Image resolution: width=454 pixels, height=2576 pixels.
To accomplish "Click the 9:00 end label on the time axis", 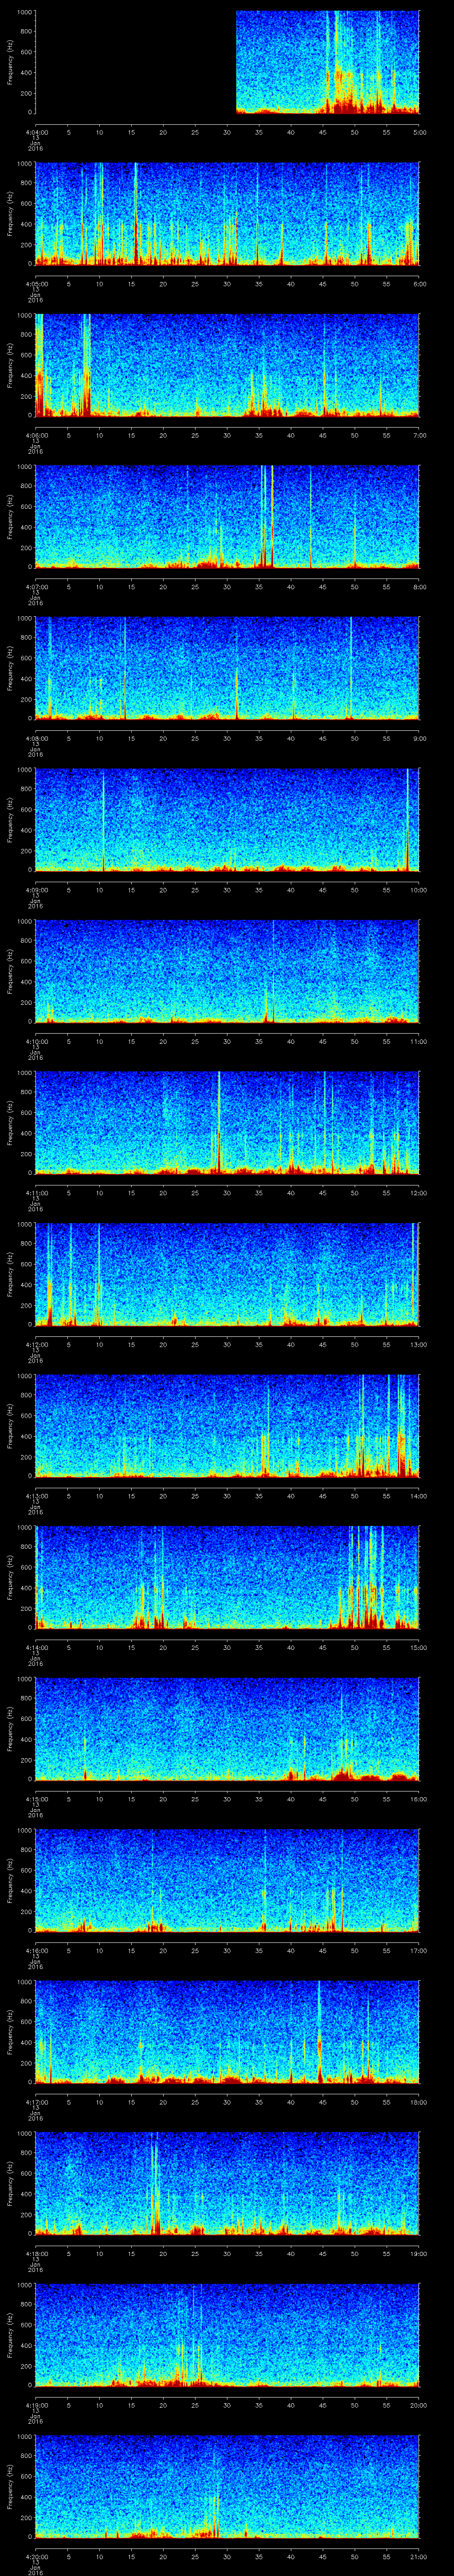I will coord(419,738).
